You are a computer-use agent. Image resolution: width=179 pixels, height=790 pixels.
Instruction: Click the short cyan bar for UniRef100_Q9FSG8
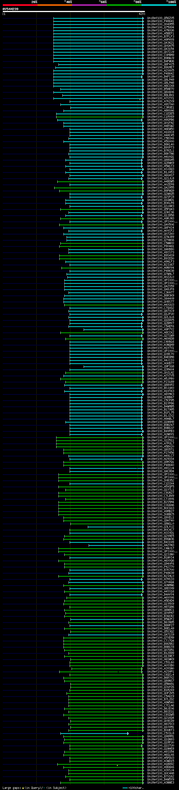(x=114, y=366)
